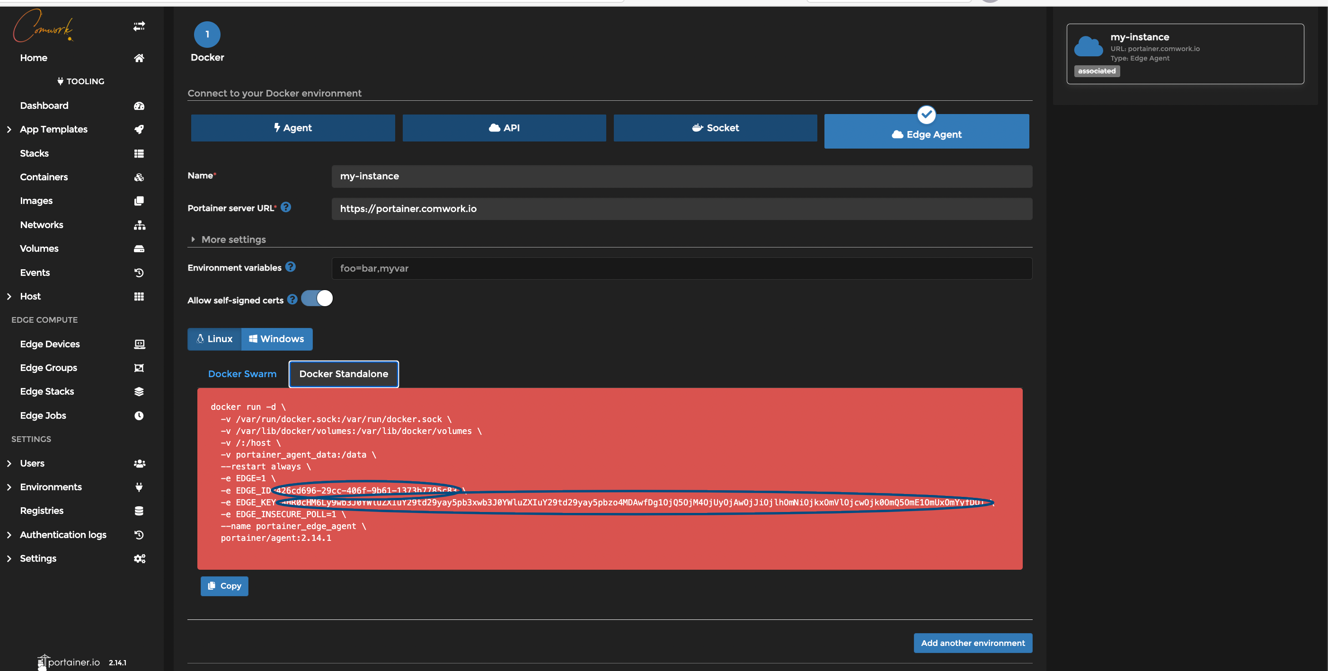Select the Windows platform option
Screen dimensions: 1328x671
tap(277, 339)
